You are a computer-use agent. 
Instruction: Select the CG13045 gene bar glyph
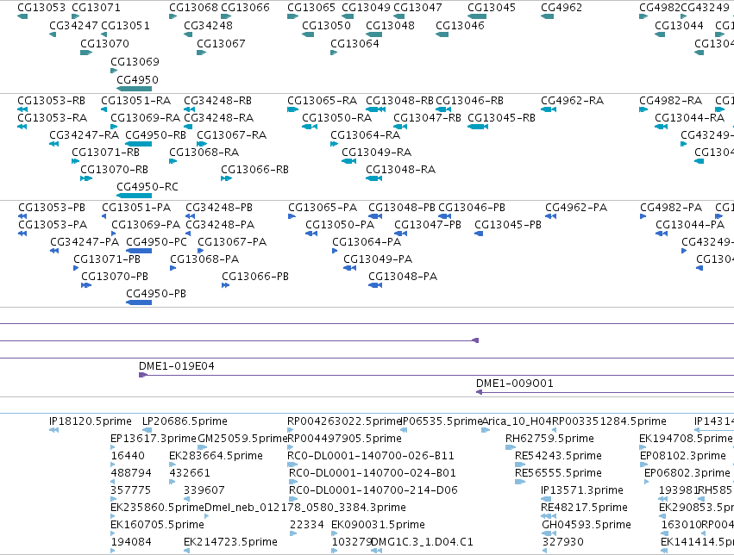point(477,16)
